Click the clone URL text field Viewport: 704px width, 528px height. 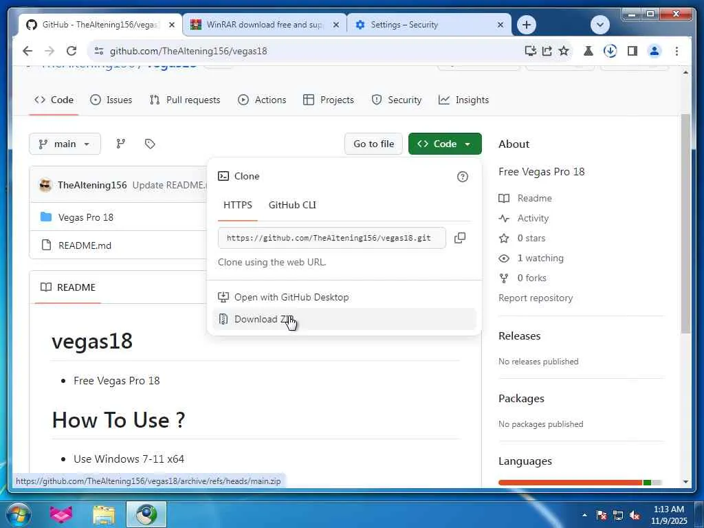point(332,238)
